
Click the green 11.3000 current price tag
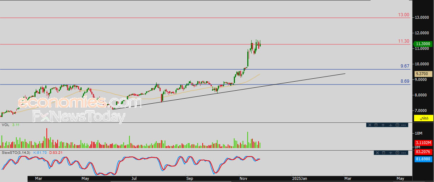(423, 44)
